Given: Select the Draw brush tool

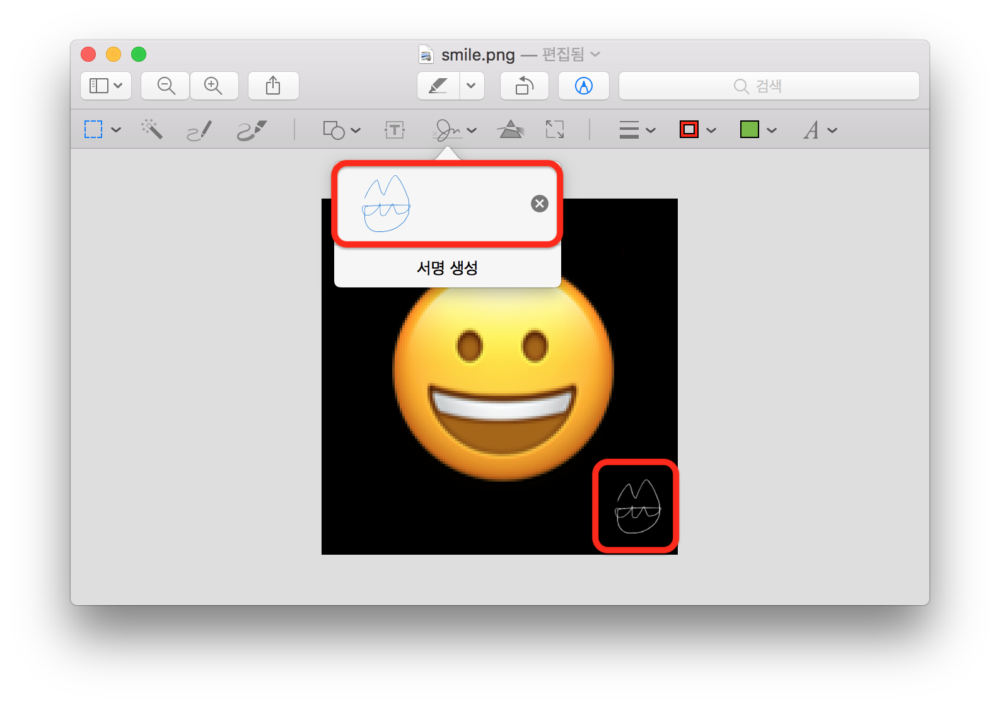Looking at the screenshot, I should point(252,130).
